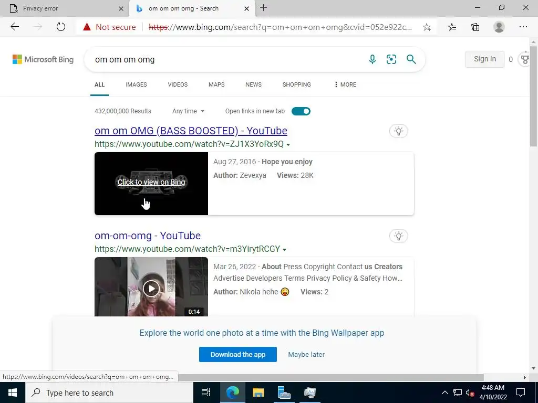The width and height of the screenshot is (538, 403).
Task: Expand dropdown arrow next to m3YirytRCGY URL
Action: [284, 249]
